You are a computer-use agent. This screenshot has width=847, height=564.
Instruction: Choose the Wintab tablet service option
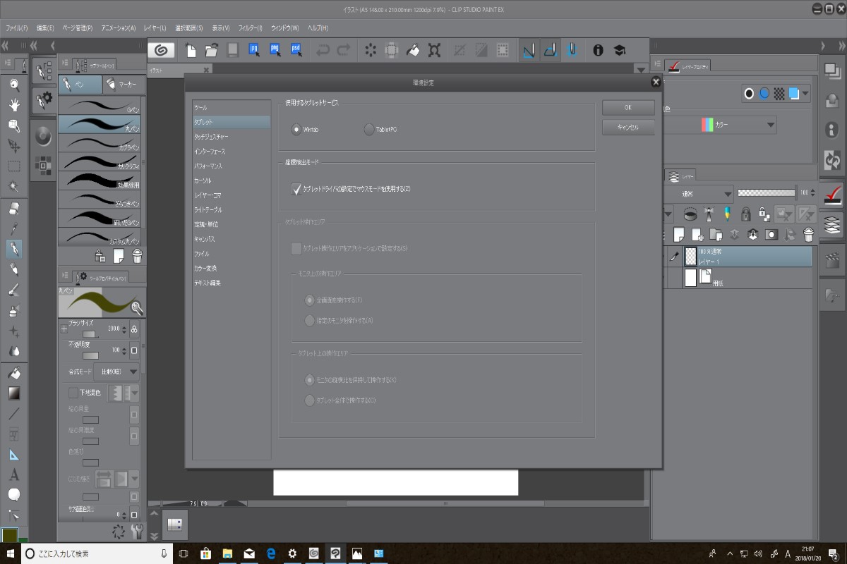pos(296,130)
